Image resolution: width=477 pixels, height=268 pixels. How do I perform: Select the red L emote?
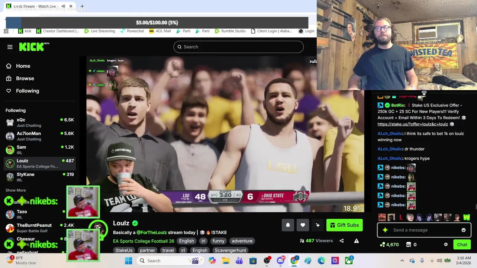pos(401,217)
